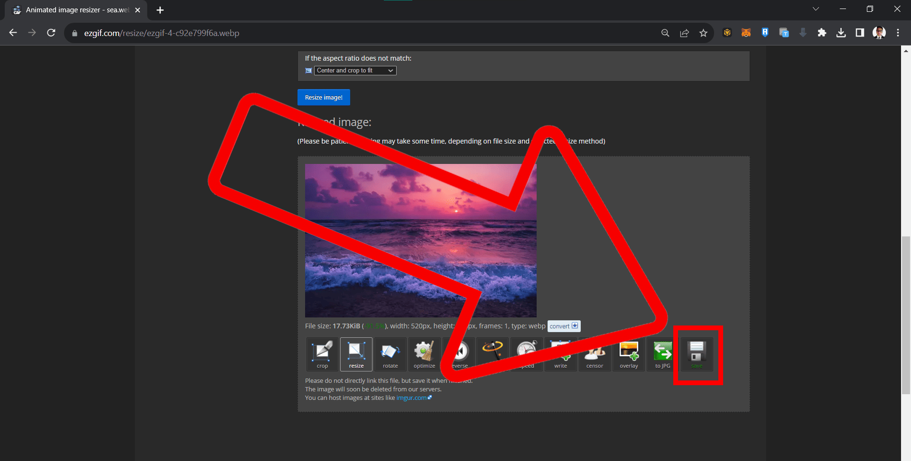This screenshot has height=461, width=911.
Task: Open the reverse tool
Action: click(x=458, y=354)
